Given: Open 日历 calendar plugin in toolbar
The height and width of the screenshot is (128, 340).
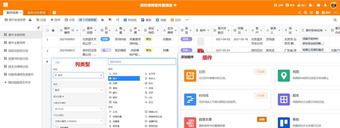Looking at the screenshot, I should 176,20.
